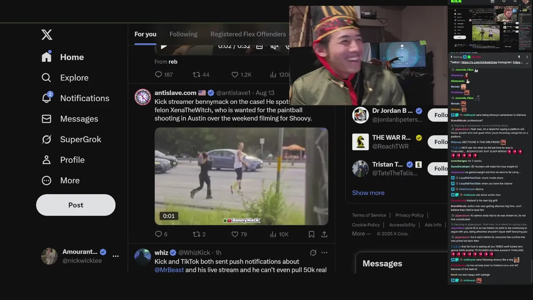
Task: Open the @antislave1 handle
Action: tap(233, 92)
